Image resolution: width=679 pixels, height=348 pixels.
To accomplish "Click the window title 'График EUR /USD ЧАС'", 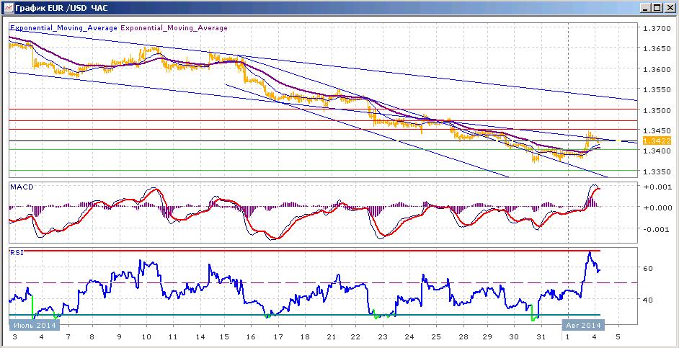I will tap(61, 8).
